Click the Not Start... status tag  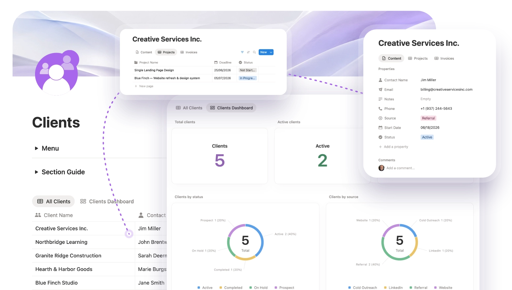[x=247, y=70]
